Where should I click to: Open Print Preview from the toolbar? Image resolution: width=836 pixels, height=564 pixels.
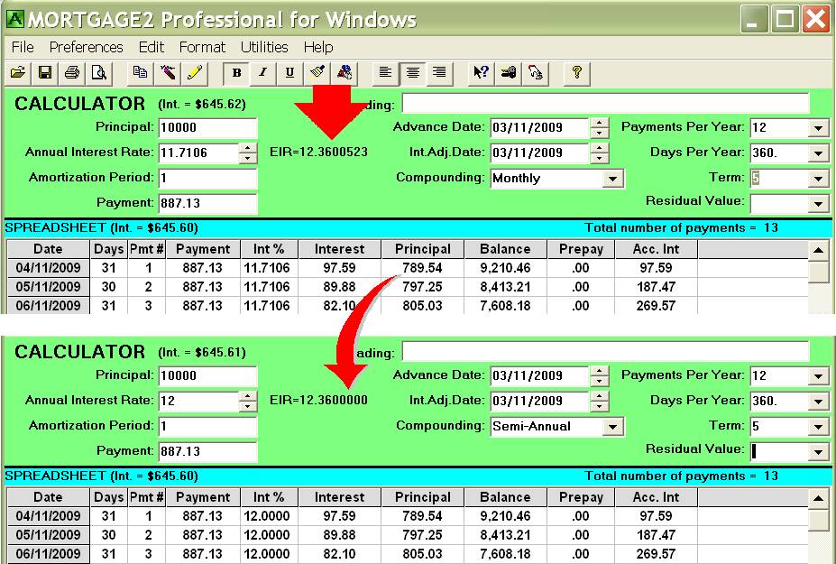coord(98,73)
